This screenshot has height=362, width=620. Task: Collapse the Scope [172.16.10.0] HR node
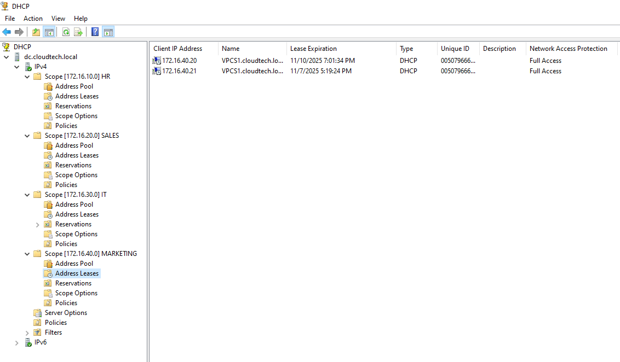click(27, 77)
